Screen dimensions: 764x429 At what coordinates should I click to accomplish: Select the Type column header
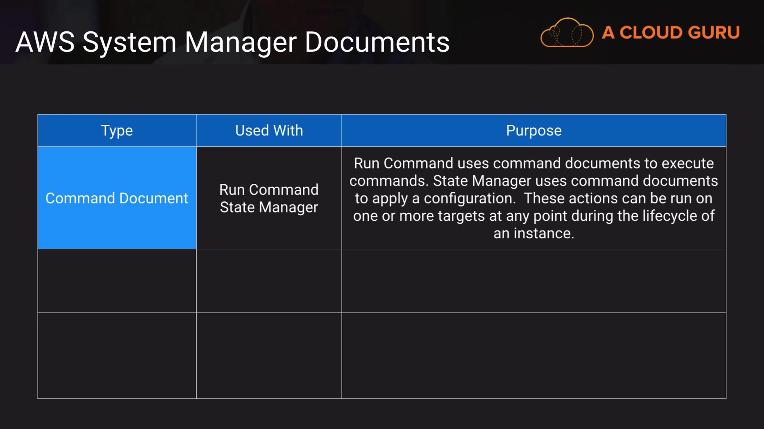pos(117,131)
